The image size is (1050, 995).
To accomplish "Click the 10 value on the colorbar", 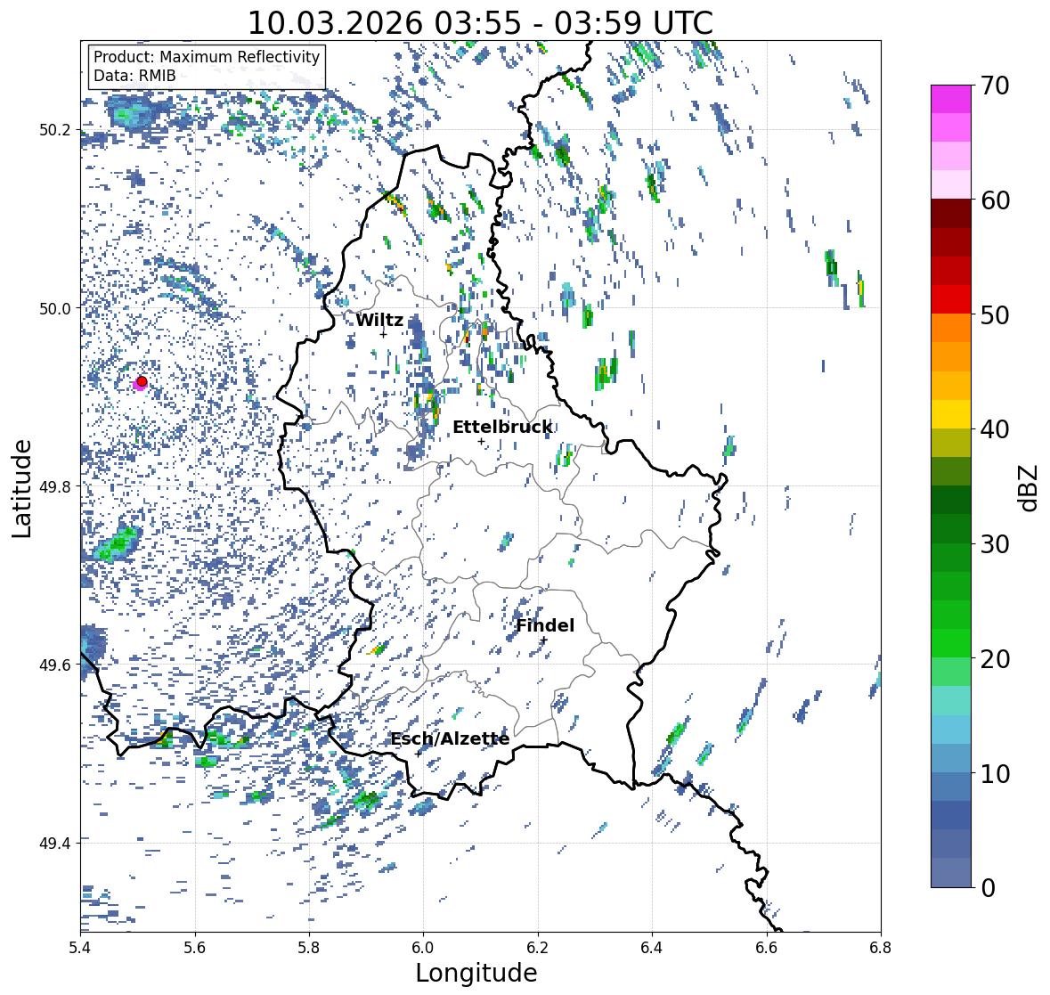I will tap(995, 773).
